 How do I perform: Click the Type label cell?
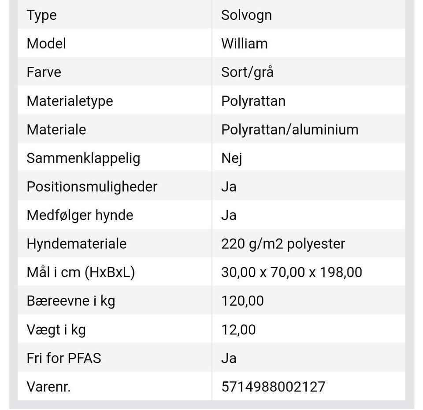click(41, 15)
